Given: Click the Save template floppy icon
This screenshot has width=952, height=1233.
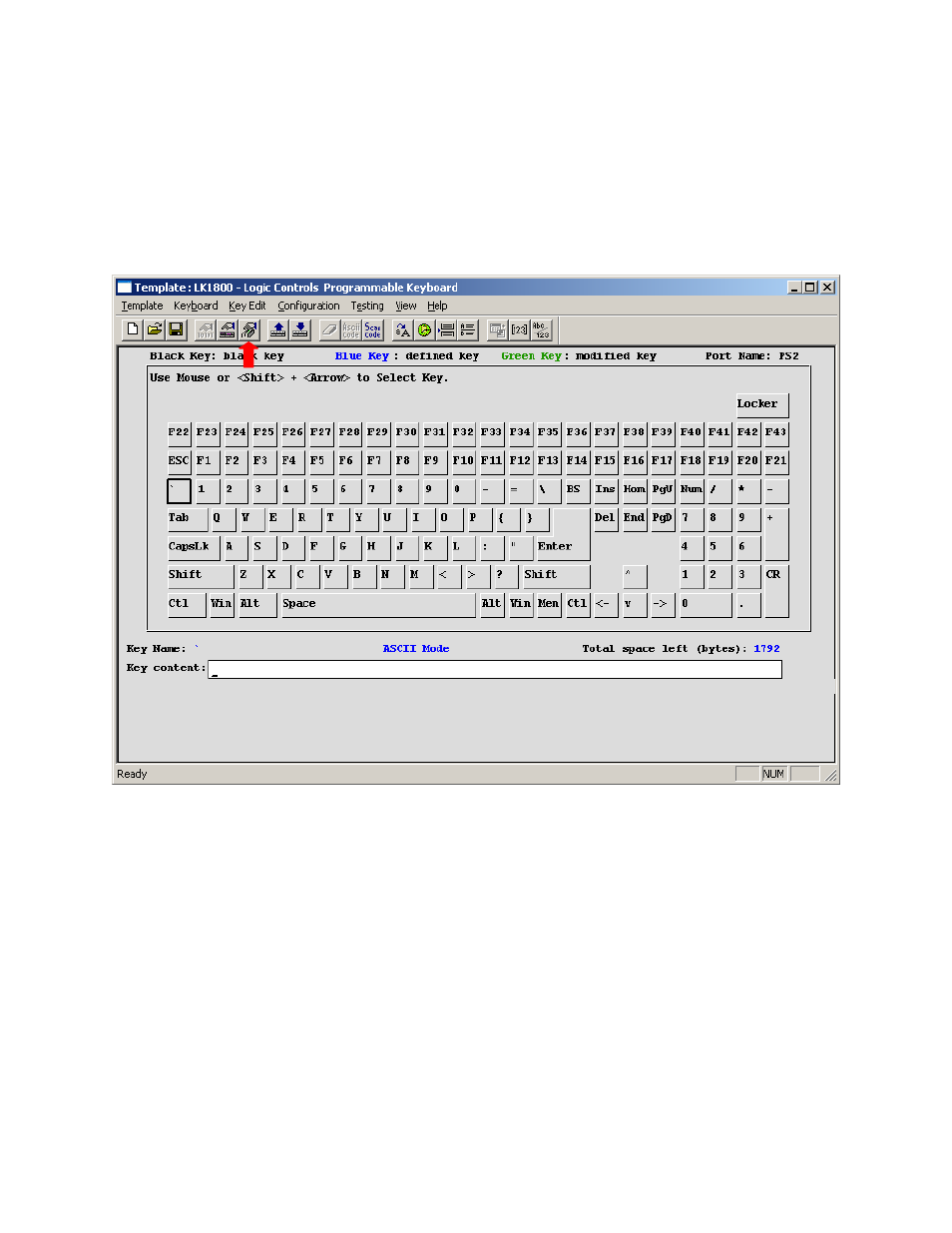Looking at the screenshot, I should click(176, 329).
